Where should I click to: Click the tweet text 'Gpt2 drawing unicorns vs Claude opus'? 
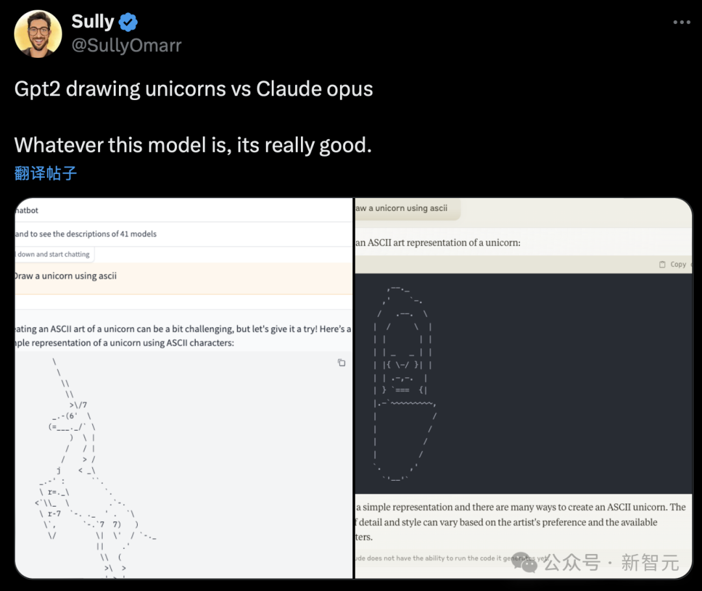click(194, 89)
